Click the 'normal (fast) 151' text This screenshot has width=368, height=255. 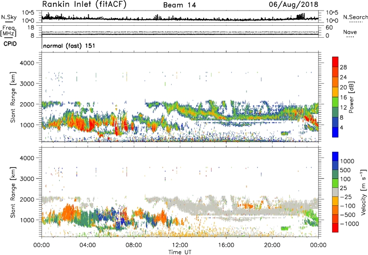[69, 46]
